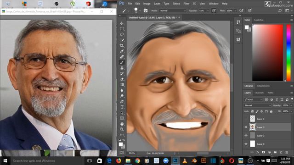Image resolution: width=294 pixels, height=165 pixels.
Task: Select the Horizontal Type tool
Action: tap(122, 107)
